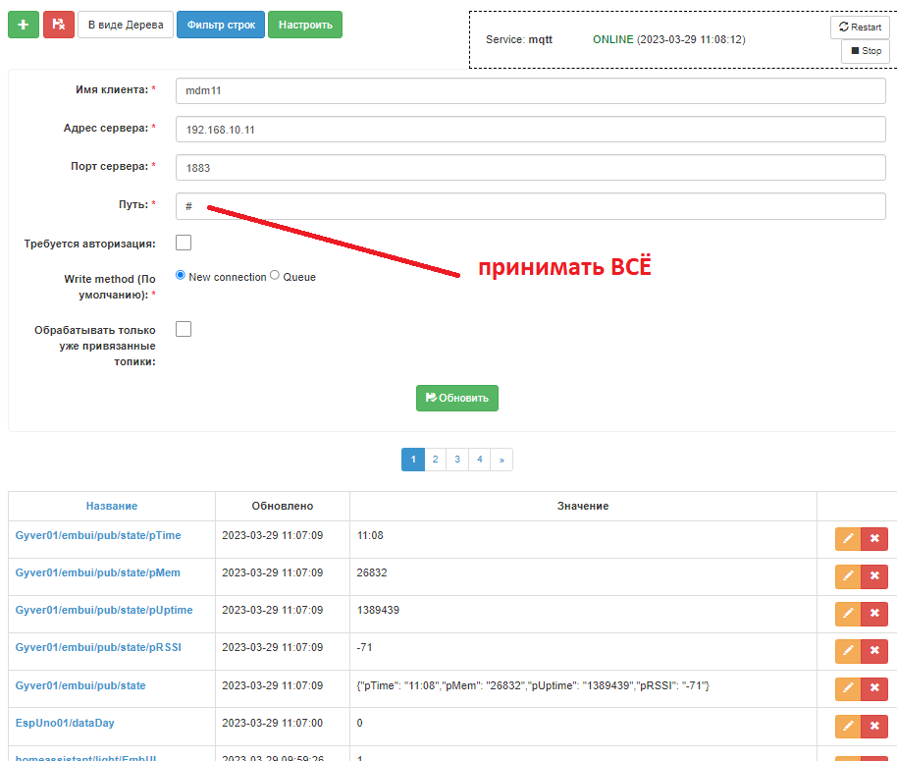Edit the pMem row with pencil icon
This screenshot has height=761, width=897.
[848, 576]
